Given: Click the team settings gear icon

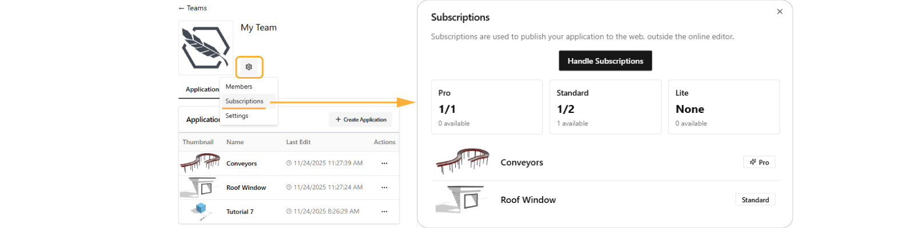Looking at the screenshot, I should [249, 67].
